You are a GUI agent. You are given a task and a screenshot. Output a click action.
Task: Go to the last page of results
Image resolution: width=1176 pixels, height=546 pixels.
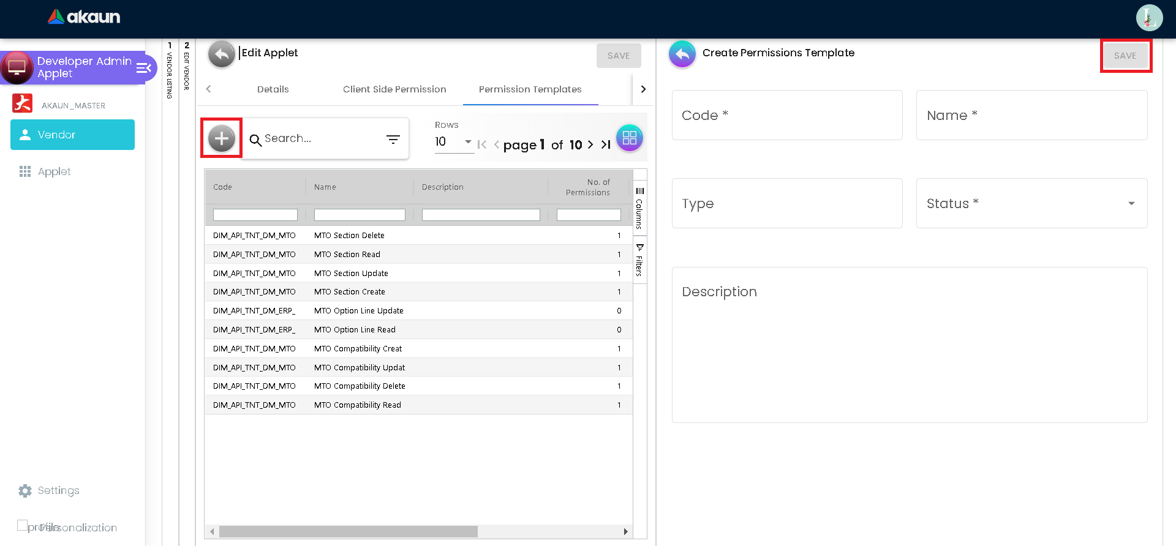point(606,145)
